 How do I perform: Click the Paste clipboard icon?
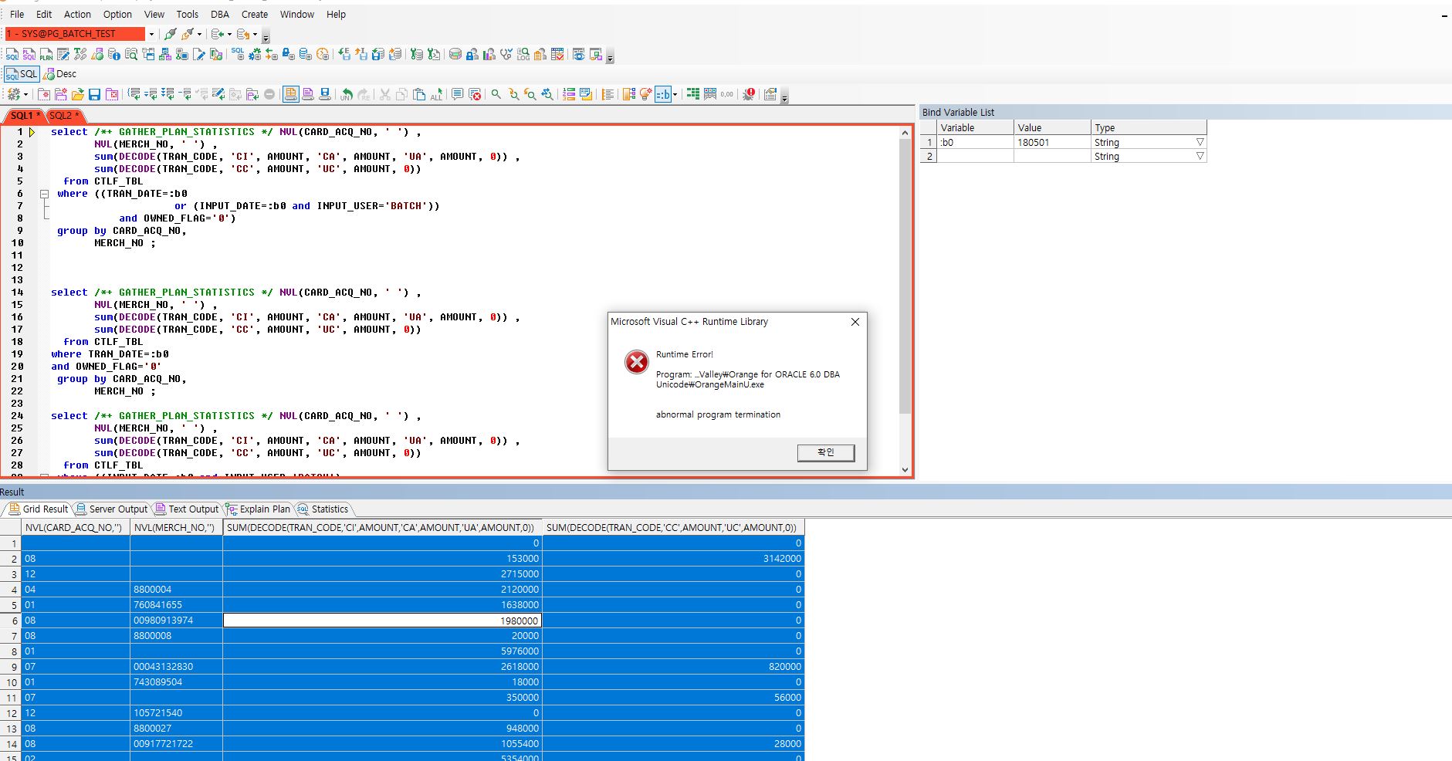pyautogui.click(x=419, y=94)
